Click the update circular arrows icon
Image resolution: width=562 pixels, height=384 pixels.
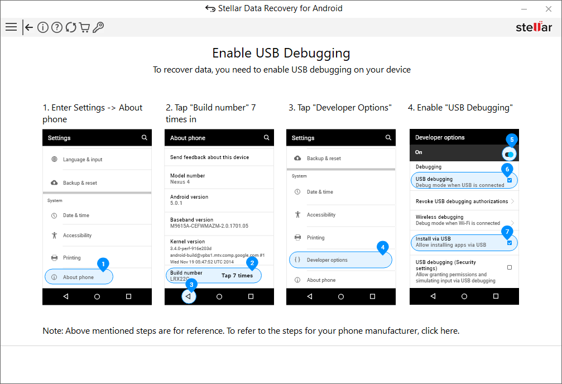[x=71, y=27]
